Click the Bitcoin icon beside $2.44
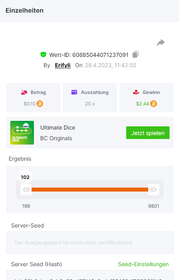Screen dimensions: 179x280 153,104
